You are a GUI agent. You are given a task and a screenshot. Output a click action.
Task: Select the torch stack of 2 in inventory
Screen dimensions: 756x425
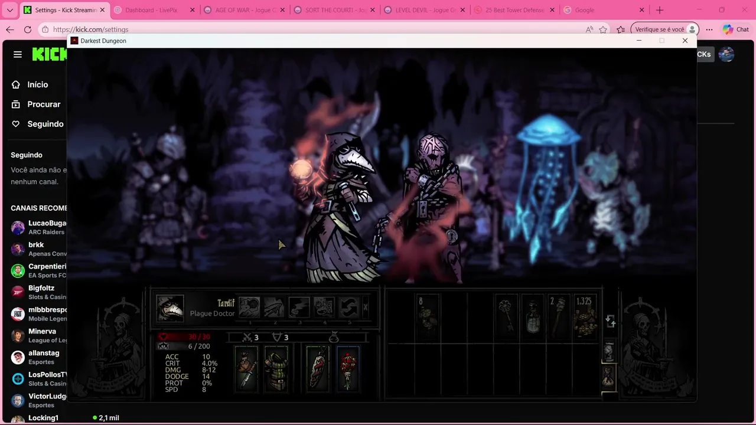click(x=559, y=316)
